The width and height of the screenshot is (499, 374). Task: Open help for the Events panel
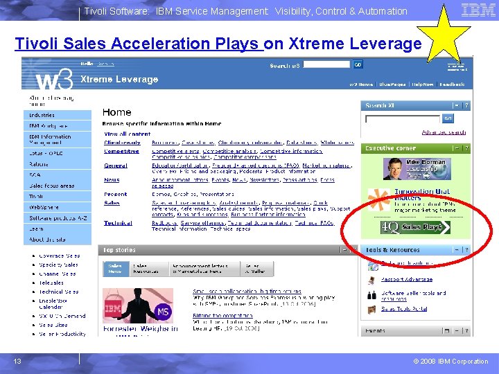pos(466,331)
